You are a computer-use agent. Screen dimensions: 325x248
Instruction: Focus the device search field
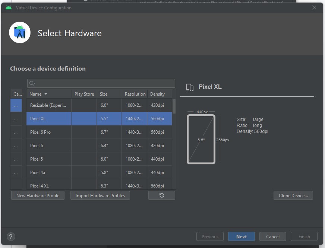[x=101, y=83]
